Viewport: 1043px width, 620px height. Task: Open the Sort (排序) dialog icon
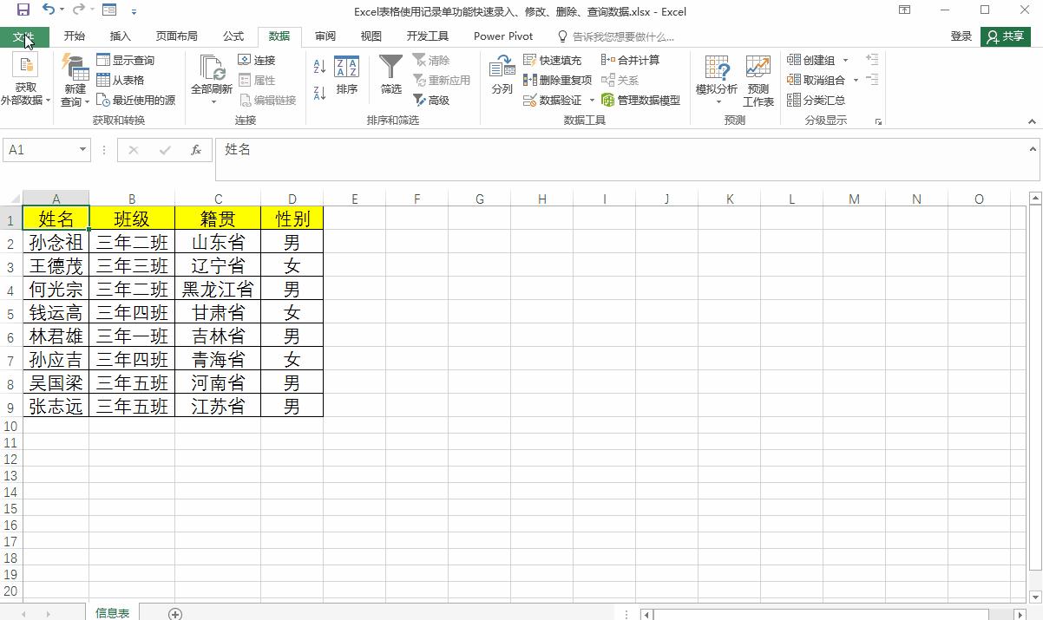[x=346, y=75]
